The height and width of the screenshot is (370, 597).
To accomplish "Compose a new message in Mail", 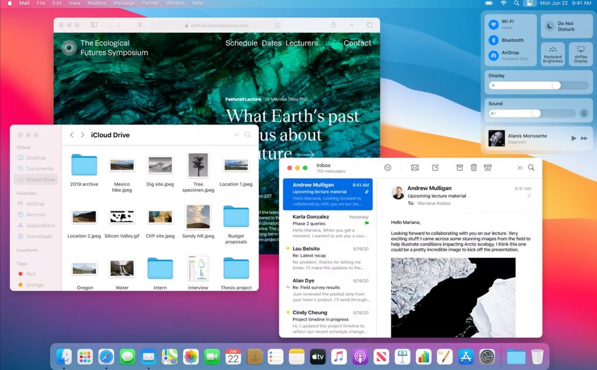I will (x=435, y=167).
